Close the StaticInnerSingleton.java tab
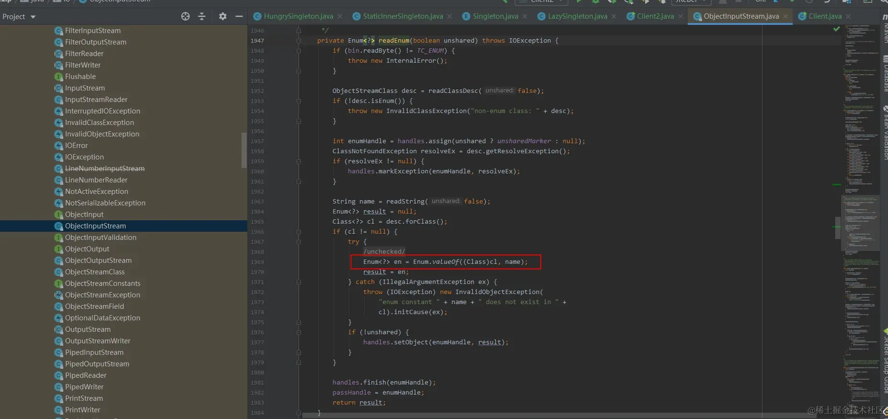The image size is (888, 419). 450,16
